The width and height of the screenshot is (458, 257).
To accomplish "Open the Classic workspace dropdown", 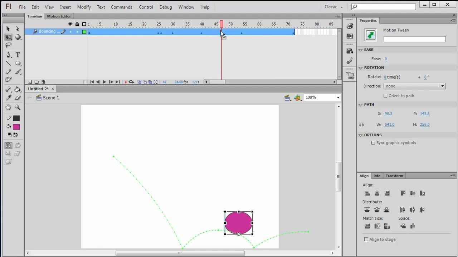I will click(x=333, y=7).
